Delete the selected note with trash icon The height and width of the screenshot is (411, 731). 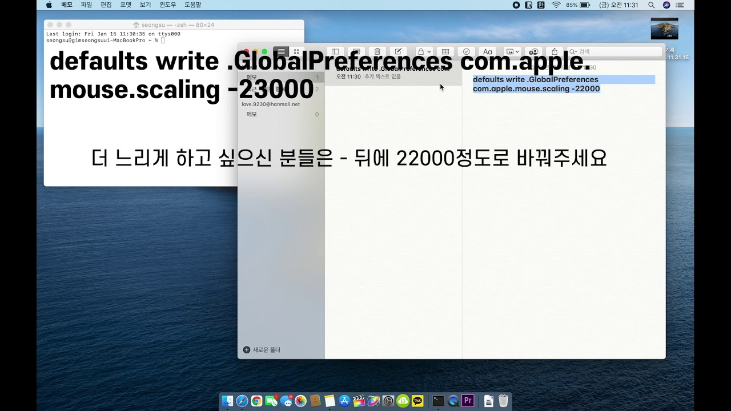(377, 52)
